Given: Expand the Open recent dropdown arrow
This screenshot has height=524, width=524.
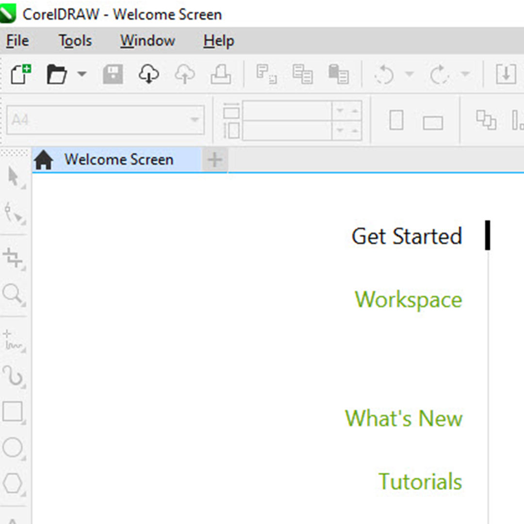Looking at the screenshot, I should (82, 75).
